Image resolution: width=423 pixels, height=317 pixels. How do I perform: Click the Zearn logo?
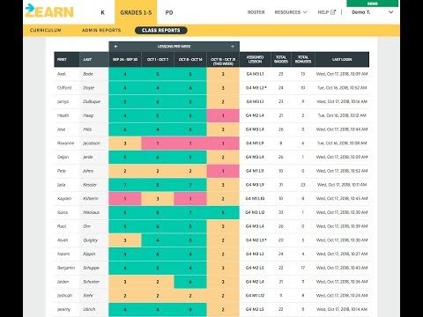[49, 11]
